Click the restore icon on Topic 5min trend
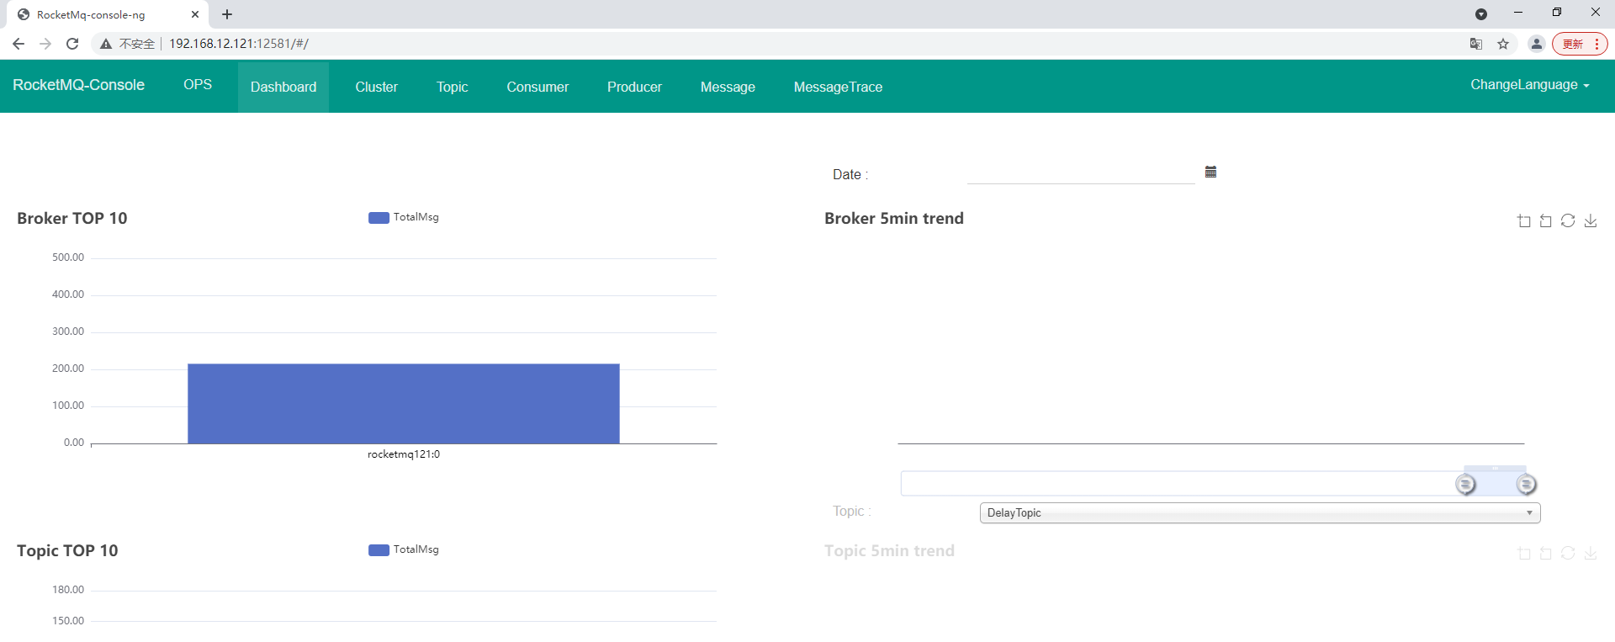The width and height of the screenshot is (1615, 642). point(1568,553)
